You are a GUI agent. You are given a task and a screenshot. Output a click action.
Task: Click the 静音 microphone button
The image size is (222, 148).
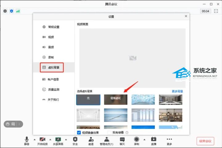click(27, 141)
